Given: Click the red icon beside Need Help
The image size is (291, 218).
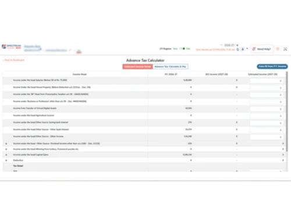Looking at the screenshot, I should [x=278, y=49].
